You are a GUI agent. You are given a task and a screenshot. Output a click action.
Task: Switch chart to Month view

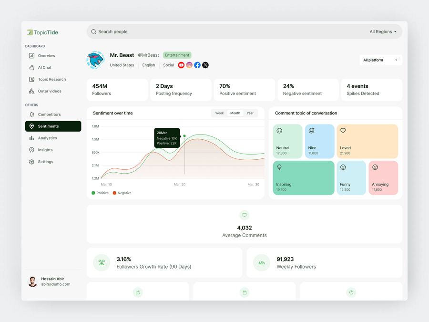pyautogui.click(x=235, y=113)
